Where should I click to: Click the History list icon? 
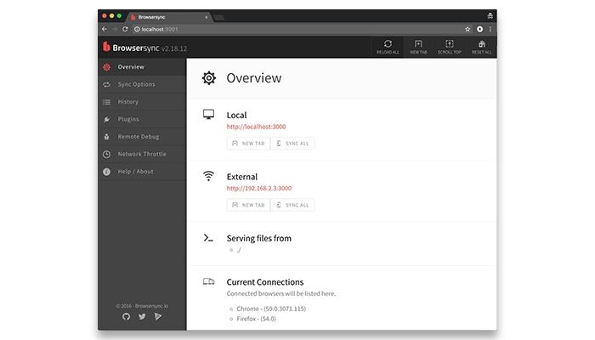(106, 102)
